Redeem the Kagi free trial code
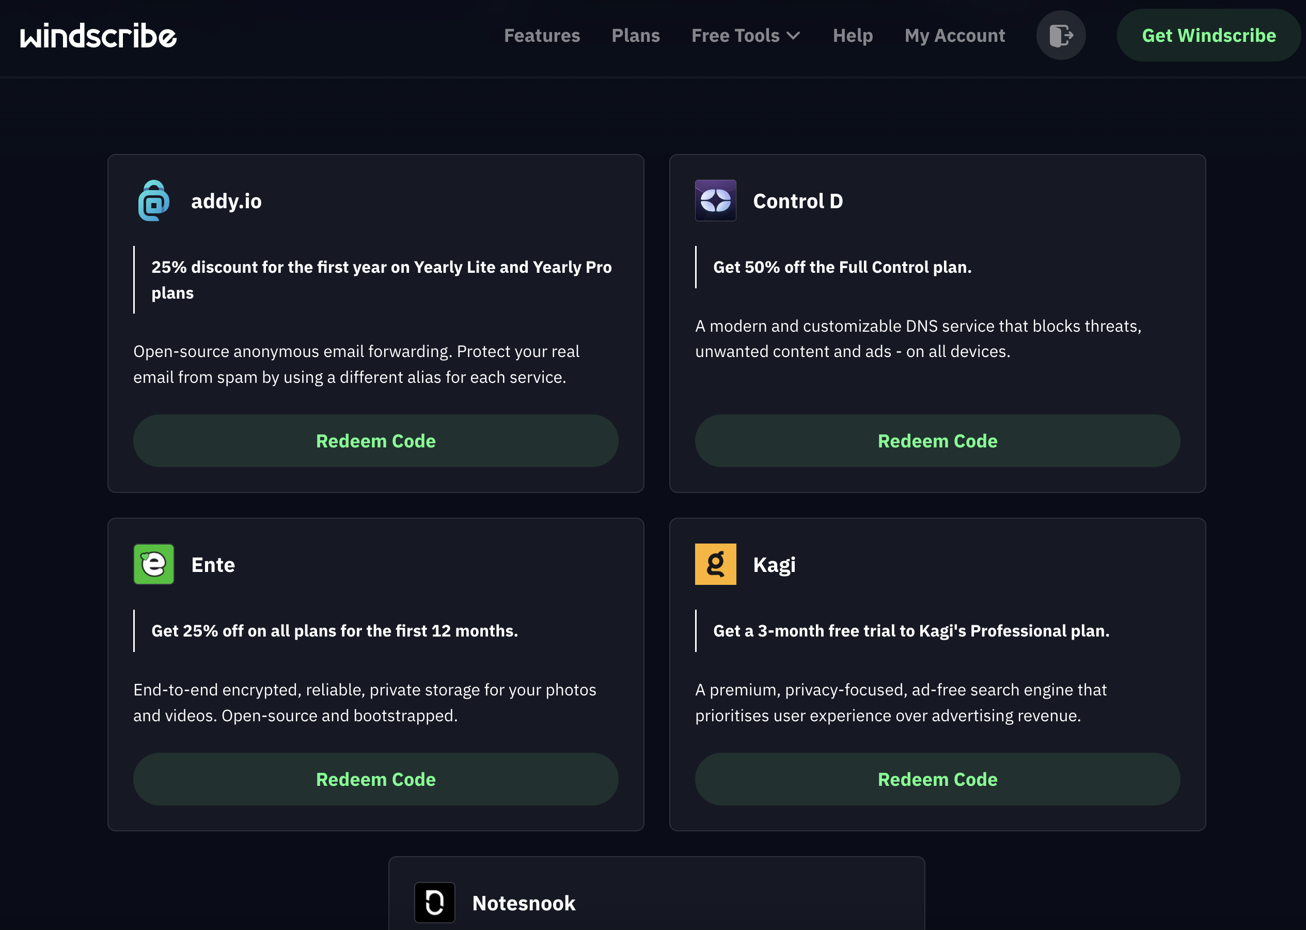This screenshot has height=930, width=1306. (x=937, y=779)
